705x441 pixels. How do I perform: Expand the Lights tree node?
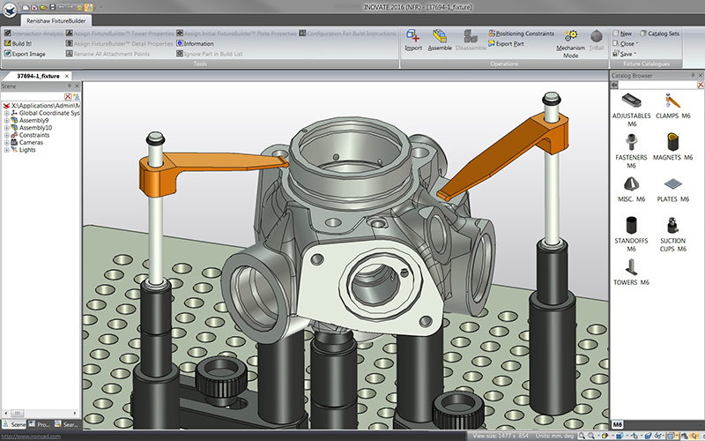(x=7, y=150)
